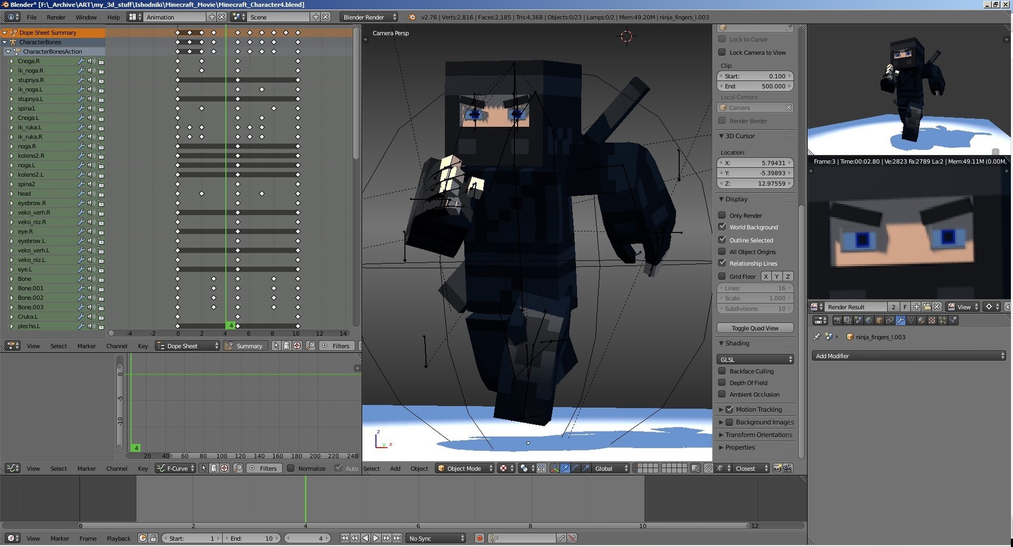Open new image plus icon in image editor
Image resolution: width=1013 pixels, height=547 pixels.
click(x=916, y=307)
